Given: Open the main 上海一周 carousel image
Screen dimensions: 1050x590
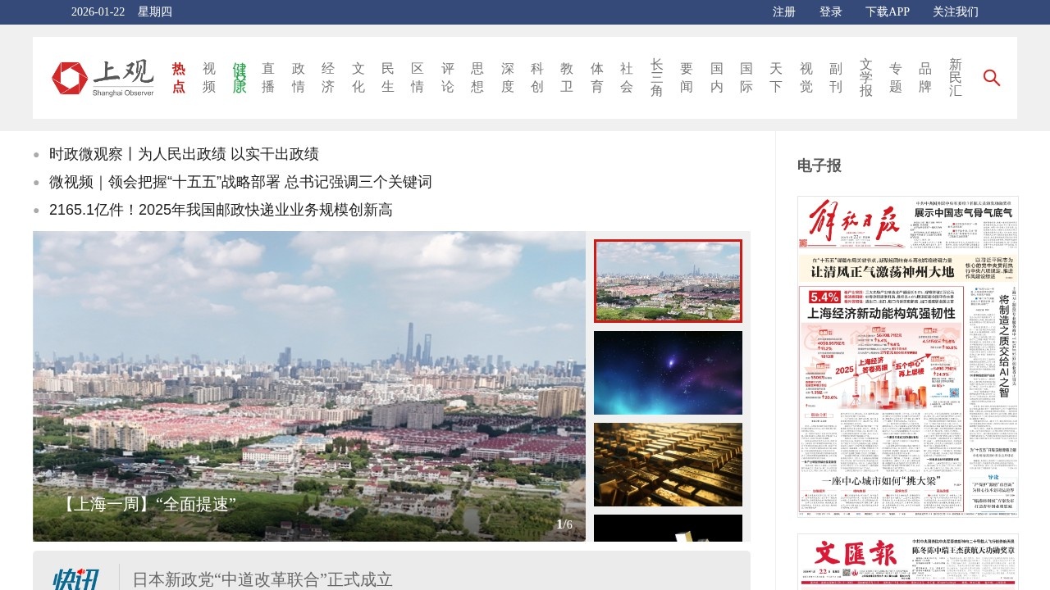Looking at the screenshot, I should pyautogui.click(x=309, y=385).
